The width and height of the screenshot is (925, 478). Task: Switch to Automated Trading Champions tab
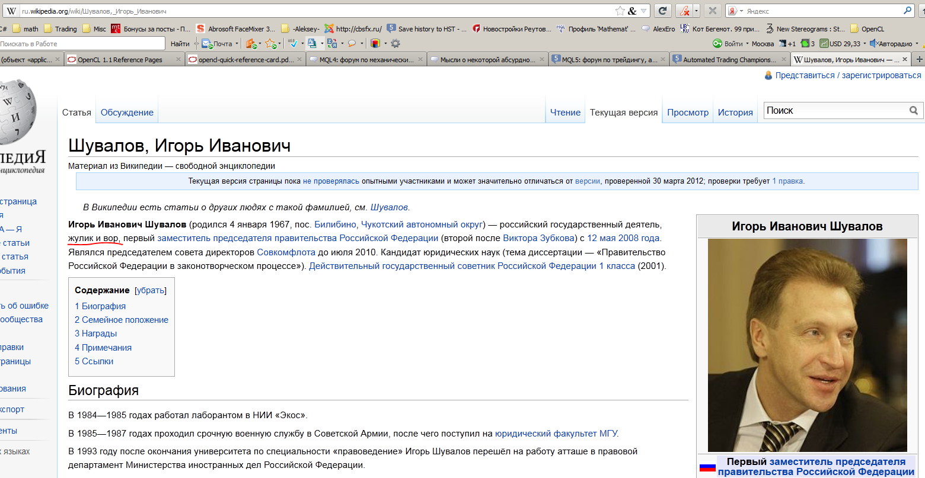tap(730, 59)
